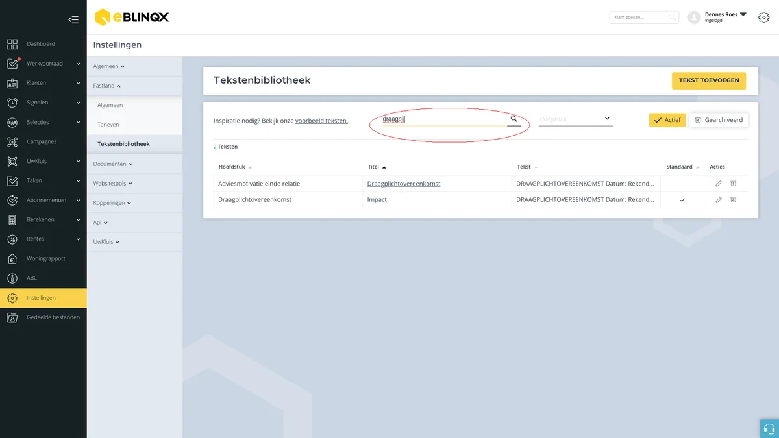Sort by the Standaard column header
This screenshot has height=438, width=779.
683,167
